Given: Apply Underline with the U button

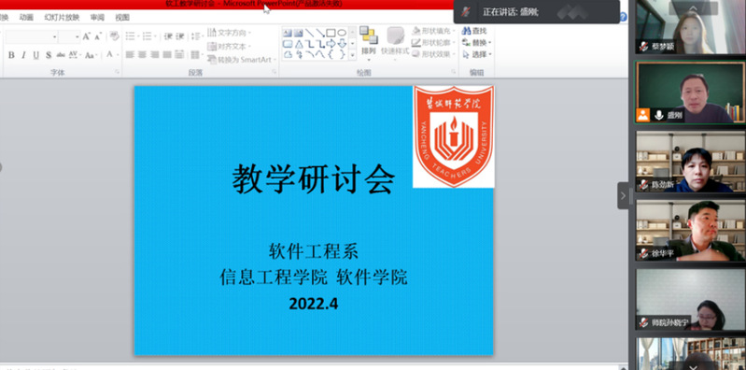Looking at the screenshot, I should 36,55.
